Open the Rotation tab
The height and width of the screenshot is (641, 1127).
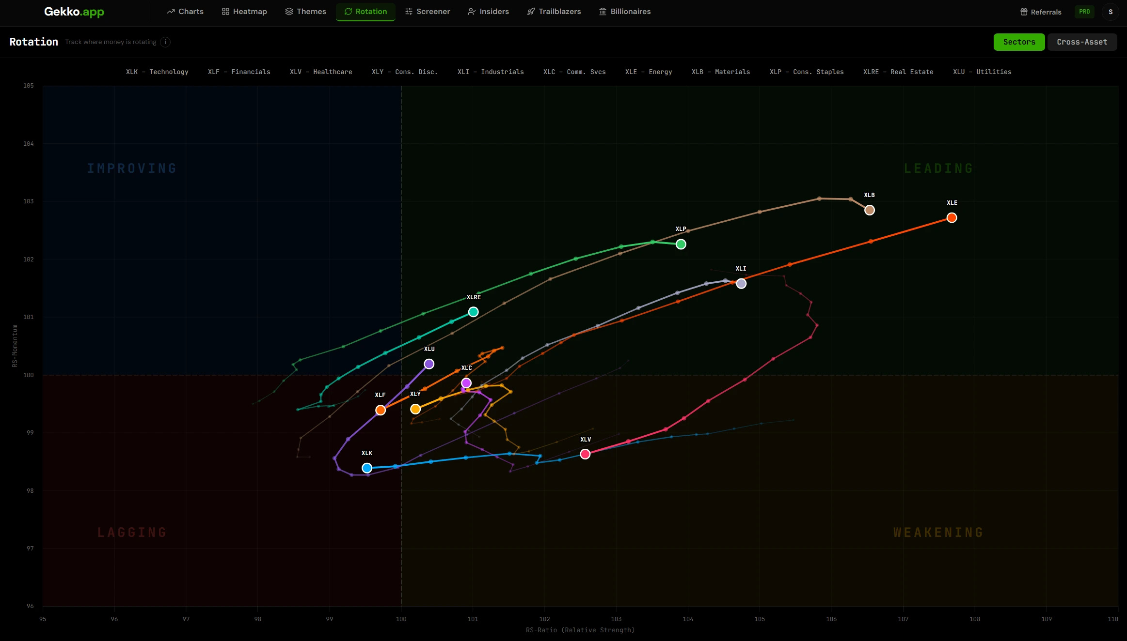click(365, 12)
